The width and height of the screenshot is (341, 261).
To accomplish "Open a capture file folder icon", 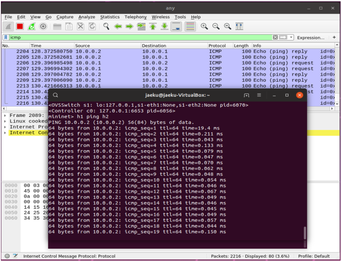I will pos(57,26).
